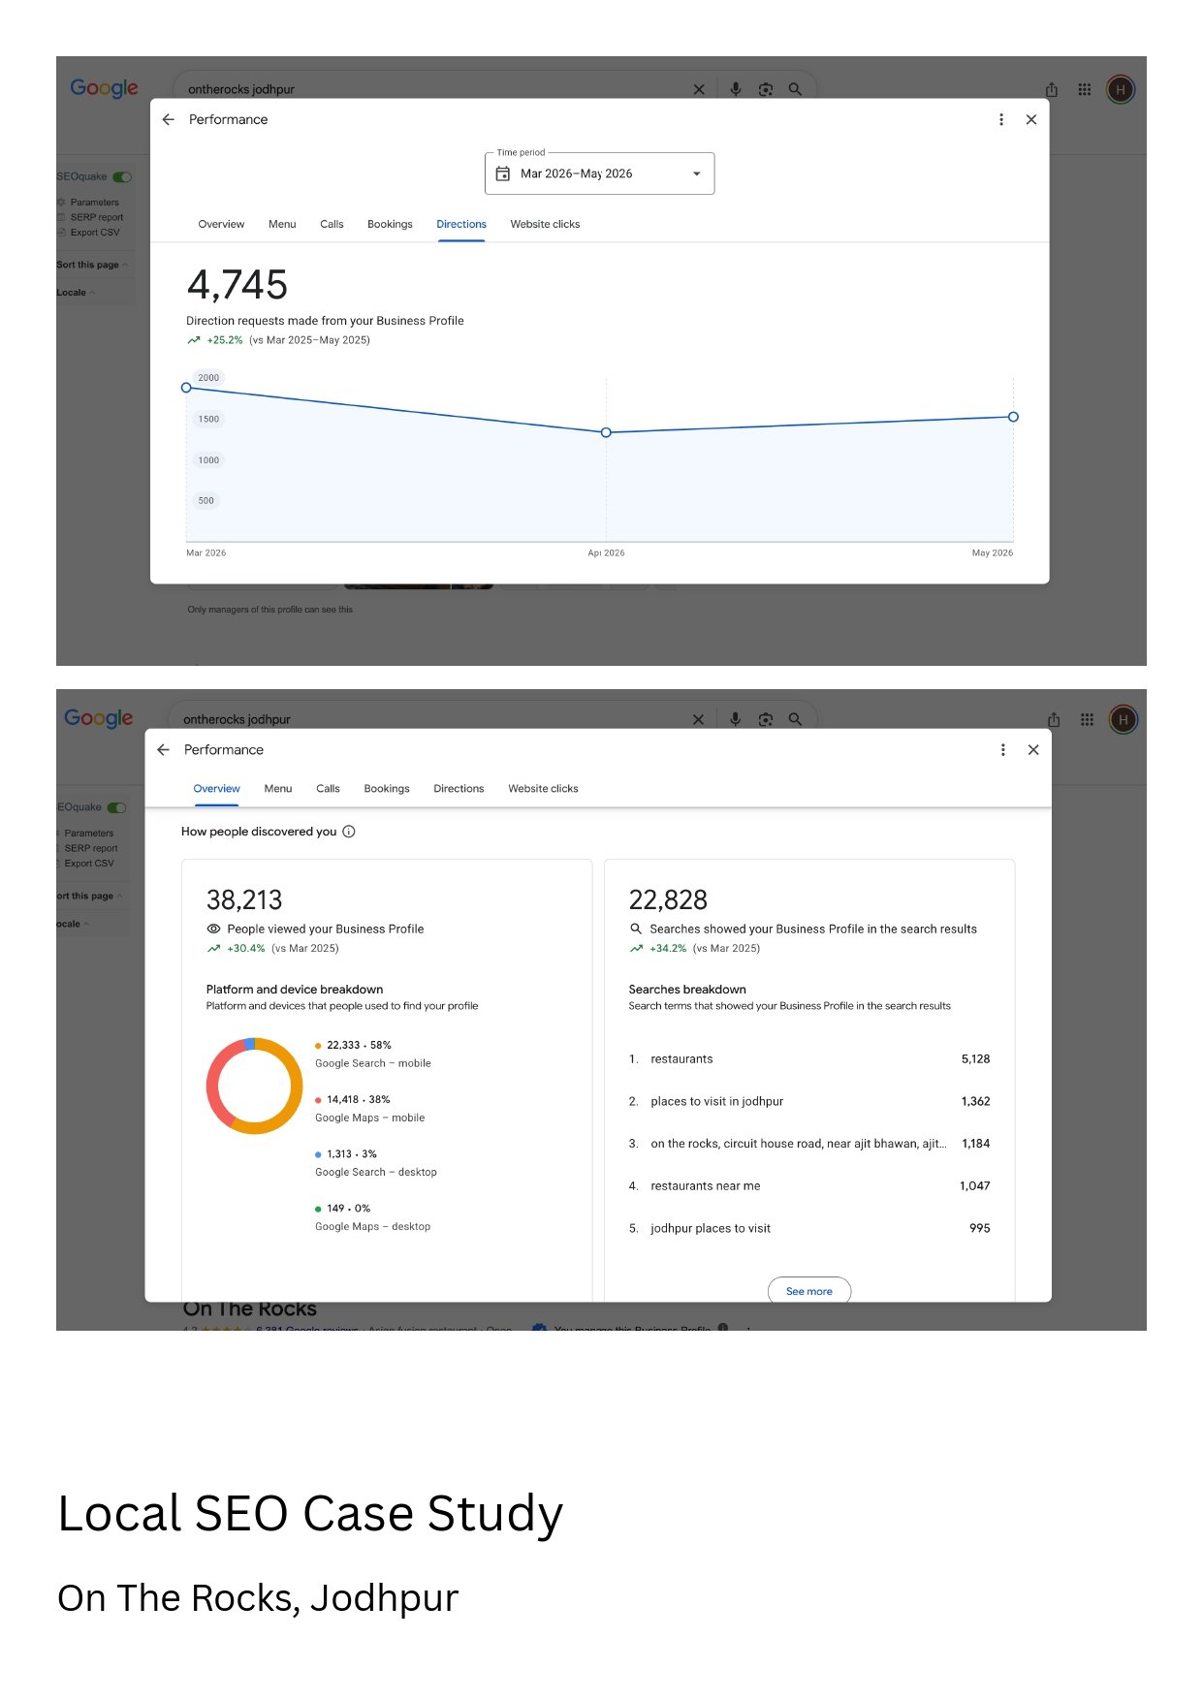Click the eye icon beside People viewed your Business Profile
The image size is (1203, 1701).
point(214,929)
